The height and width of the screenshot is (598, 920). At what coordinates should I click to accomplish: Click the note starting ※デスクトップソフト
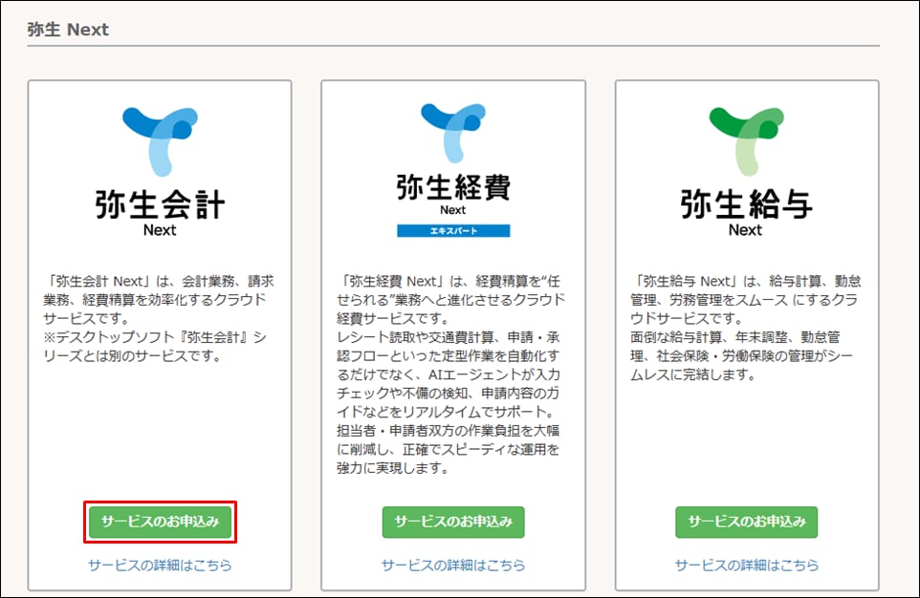[x=155, y=347]
